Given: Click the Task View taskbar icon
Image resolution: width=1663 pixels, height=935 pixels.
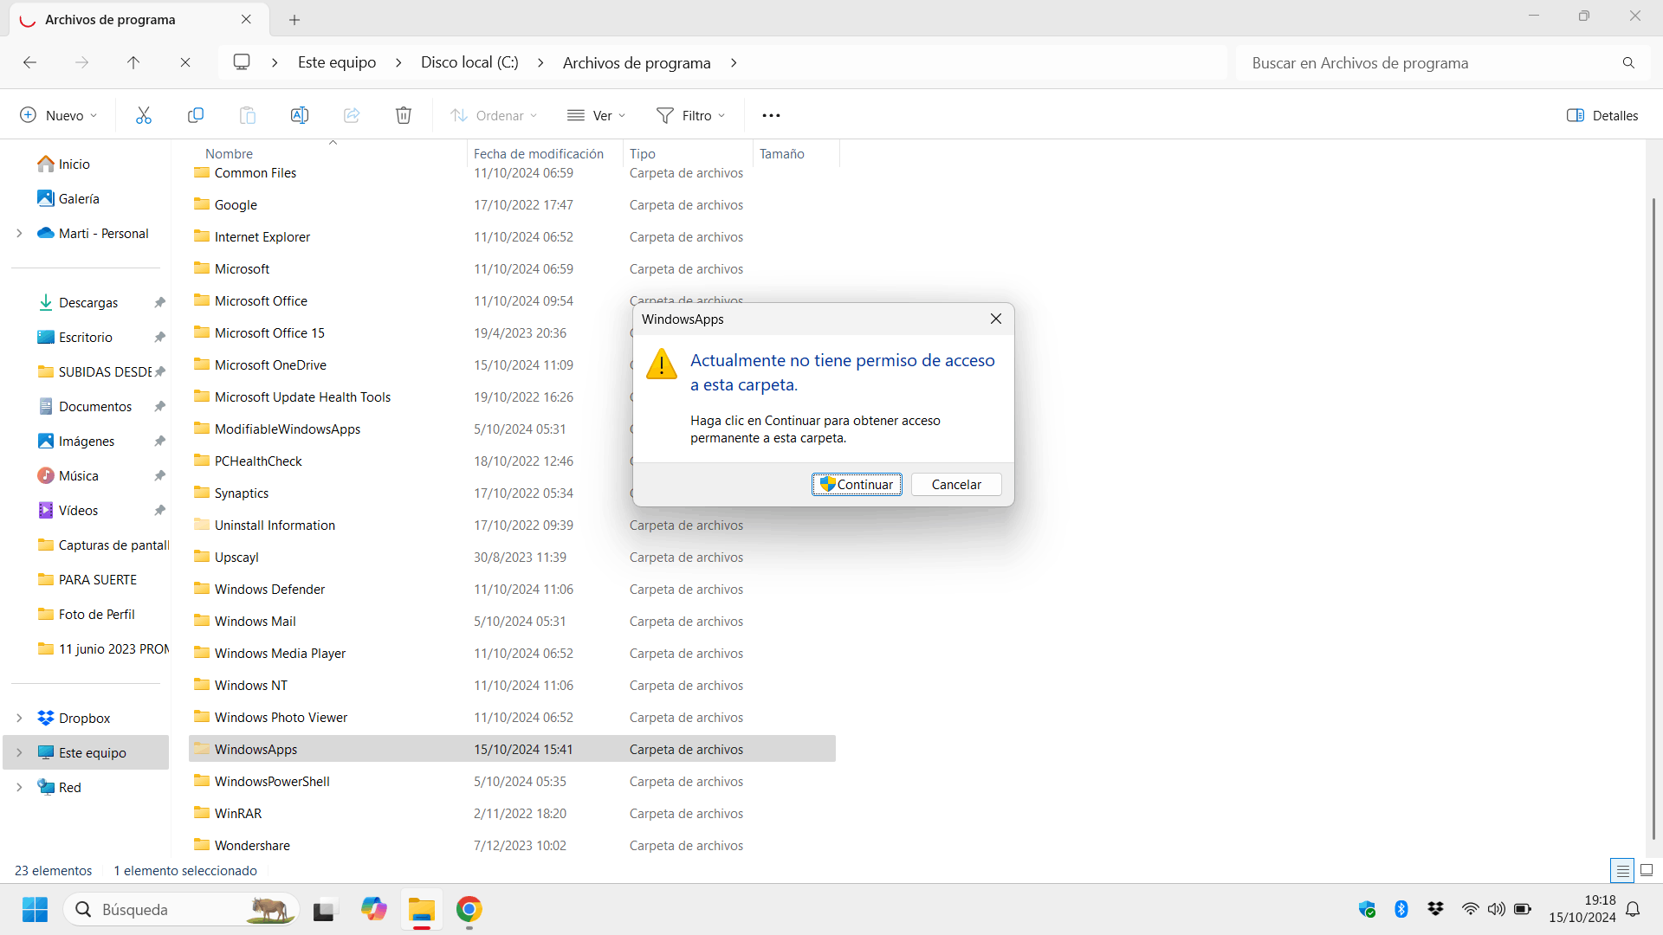Looking at the screenshot, I should coord(324,910).
